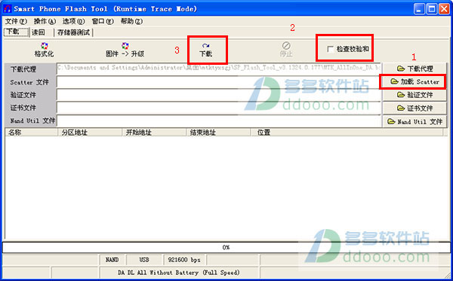Click the 0% progress bar
The width and height of the screenshot is (453, 281).
[x=226, y=247]
